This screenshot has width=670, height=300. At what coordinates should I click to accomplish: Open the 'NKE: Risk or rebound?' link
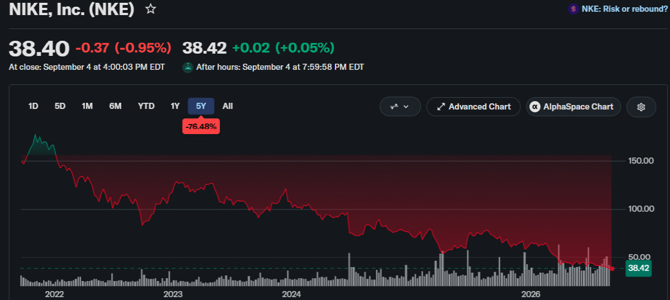[x=624, y=9]
